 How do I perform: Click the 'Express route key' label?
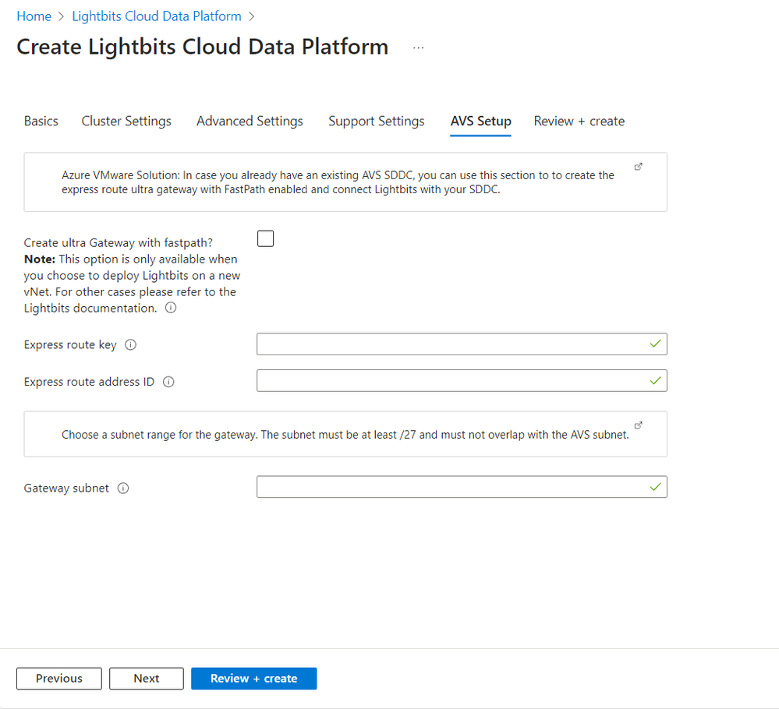[70, 344]
